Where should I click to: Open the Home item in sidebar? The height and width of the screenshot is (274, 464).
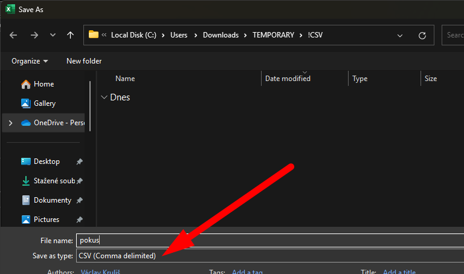pos(43,84)
